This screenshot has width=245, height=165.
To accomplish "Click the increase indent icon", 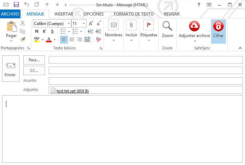I will coord(97,31).
